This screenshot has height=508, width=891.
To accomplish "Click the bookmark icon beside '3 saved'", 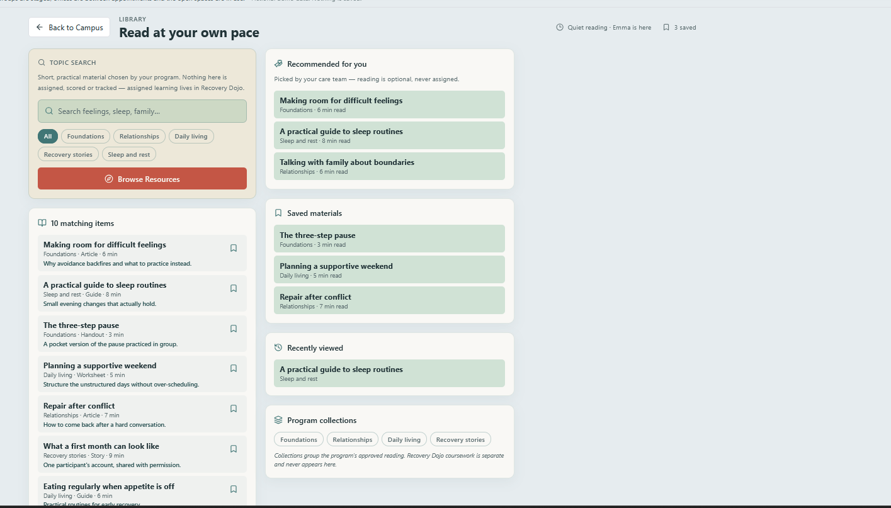I will 666,27.
